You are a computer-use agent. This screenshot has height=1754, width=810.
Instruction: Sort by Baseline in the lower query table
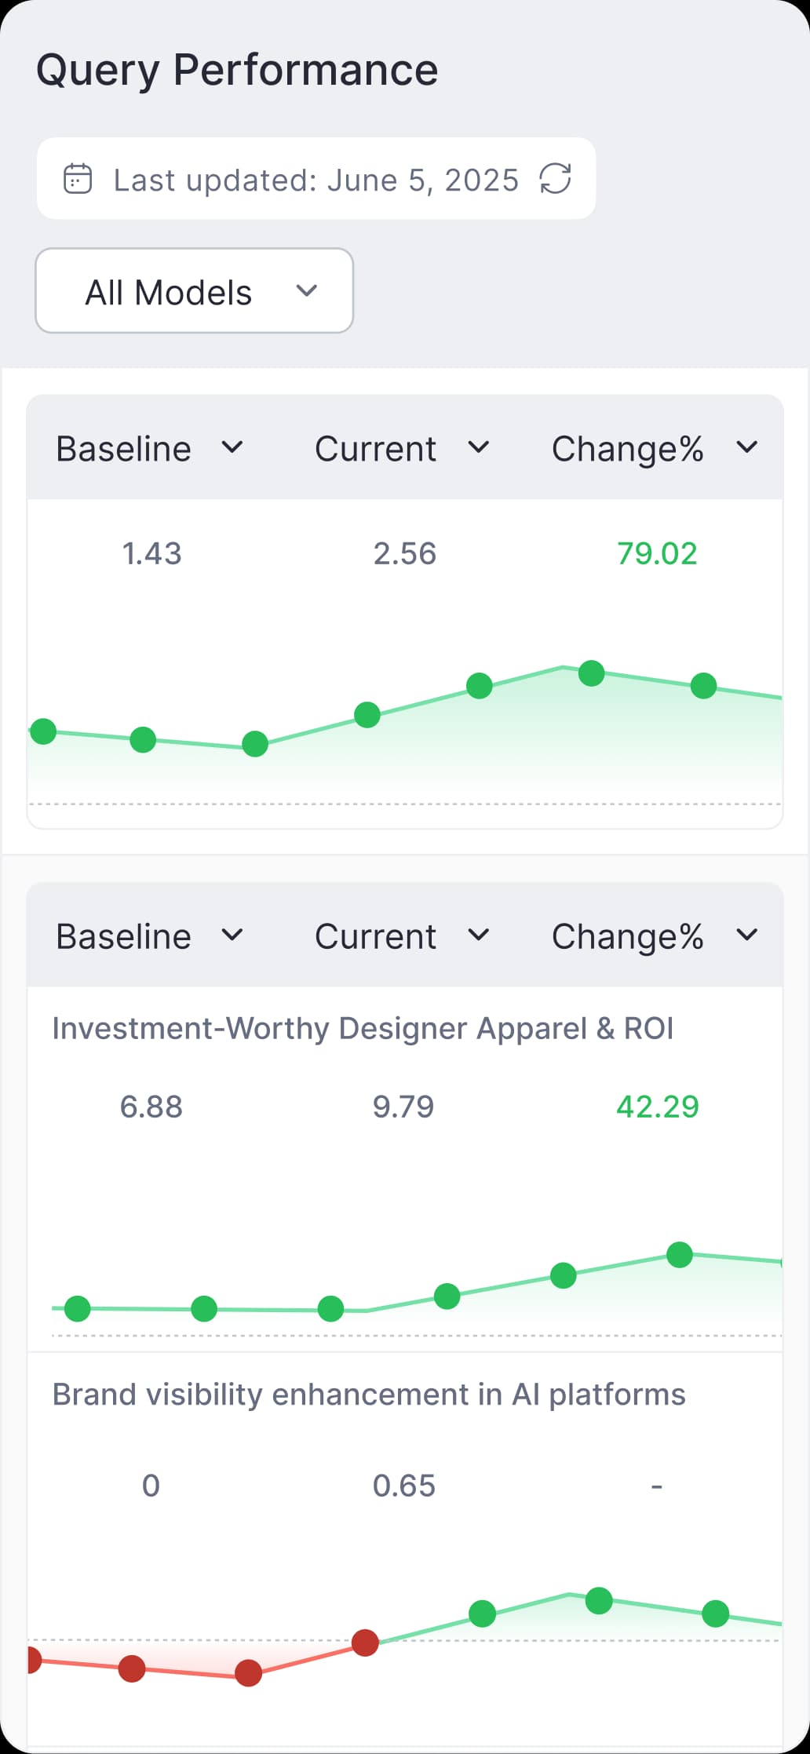(124, 936)
